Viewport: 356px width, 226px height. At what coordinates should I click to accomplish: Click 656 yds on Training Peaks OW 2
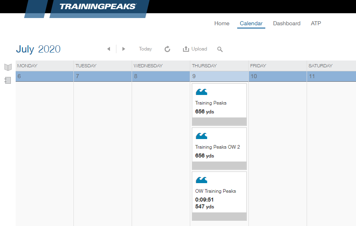205,156
